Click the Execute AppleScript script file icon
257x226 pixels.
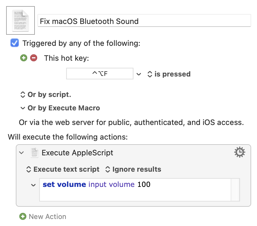tap(35, 153)
